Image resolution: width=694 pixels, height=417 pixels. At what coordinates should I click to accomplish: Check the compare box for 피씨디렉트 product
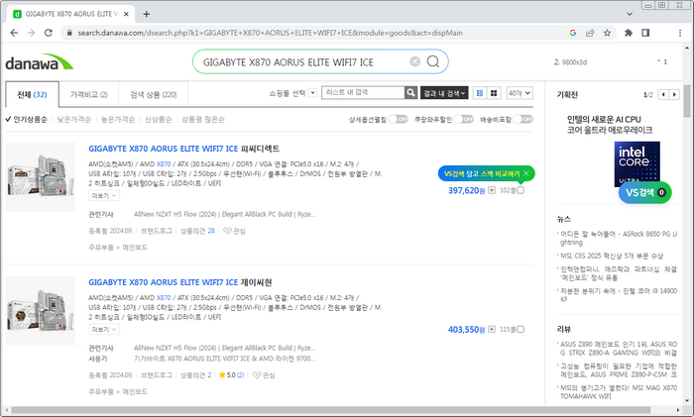pyautogui.click(x=520, y=190)
